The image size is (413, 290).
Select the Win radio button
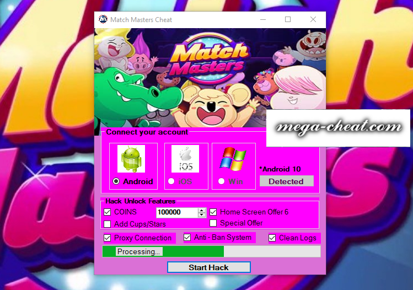pos(221,181)
